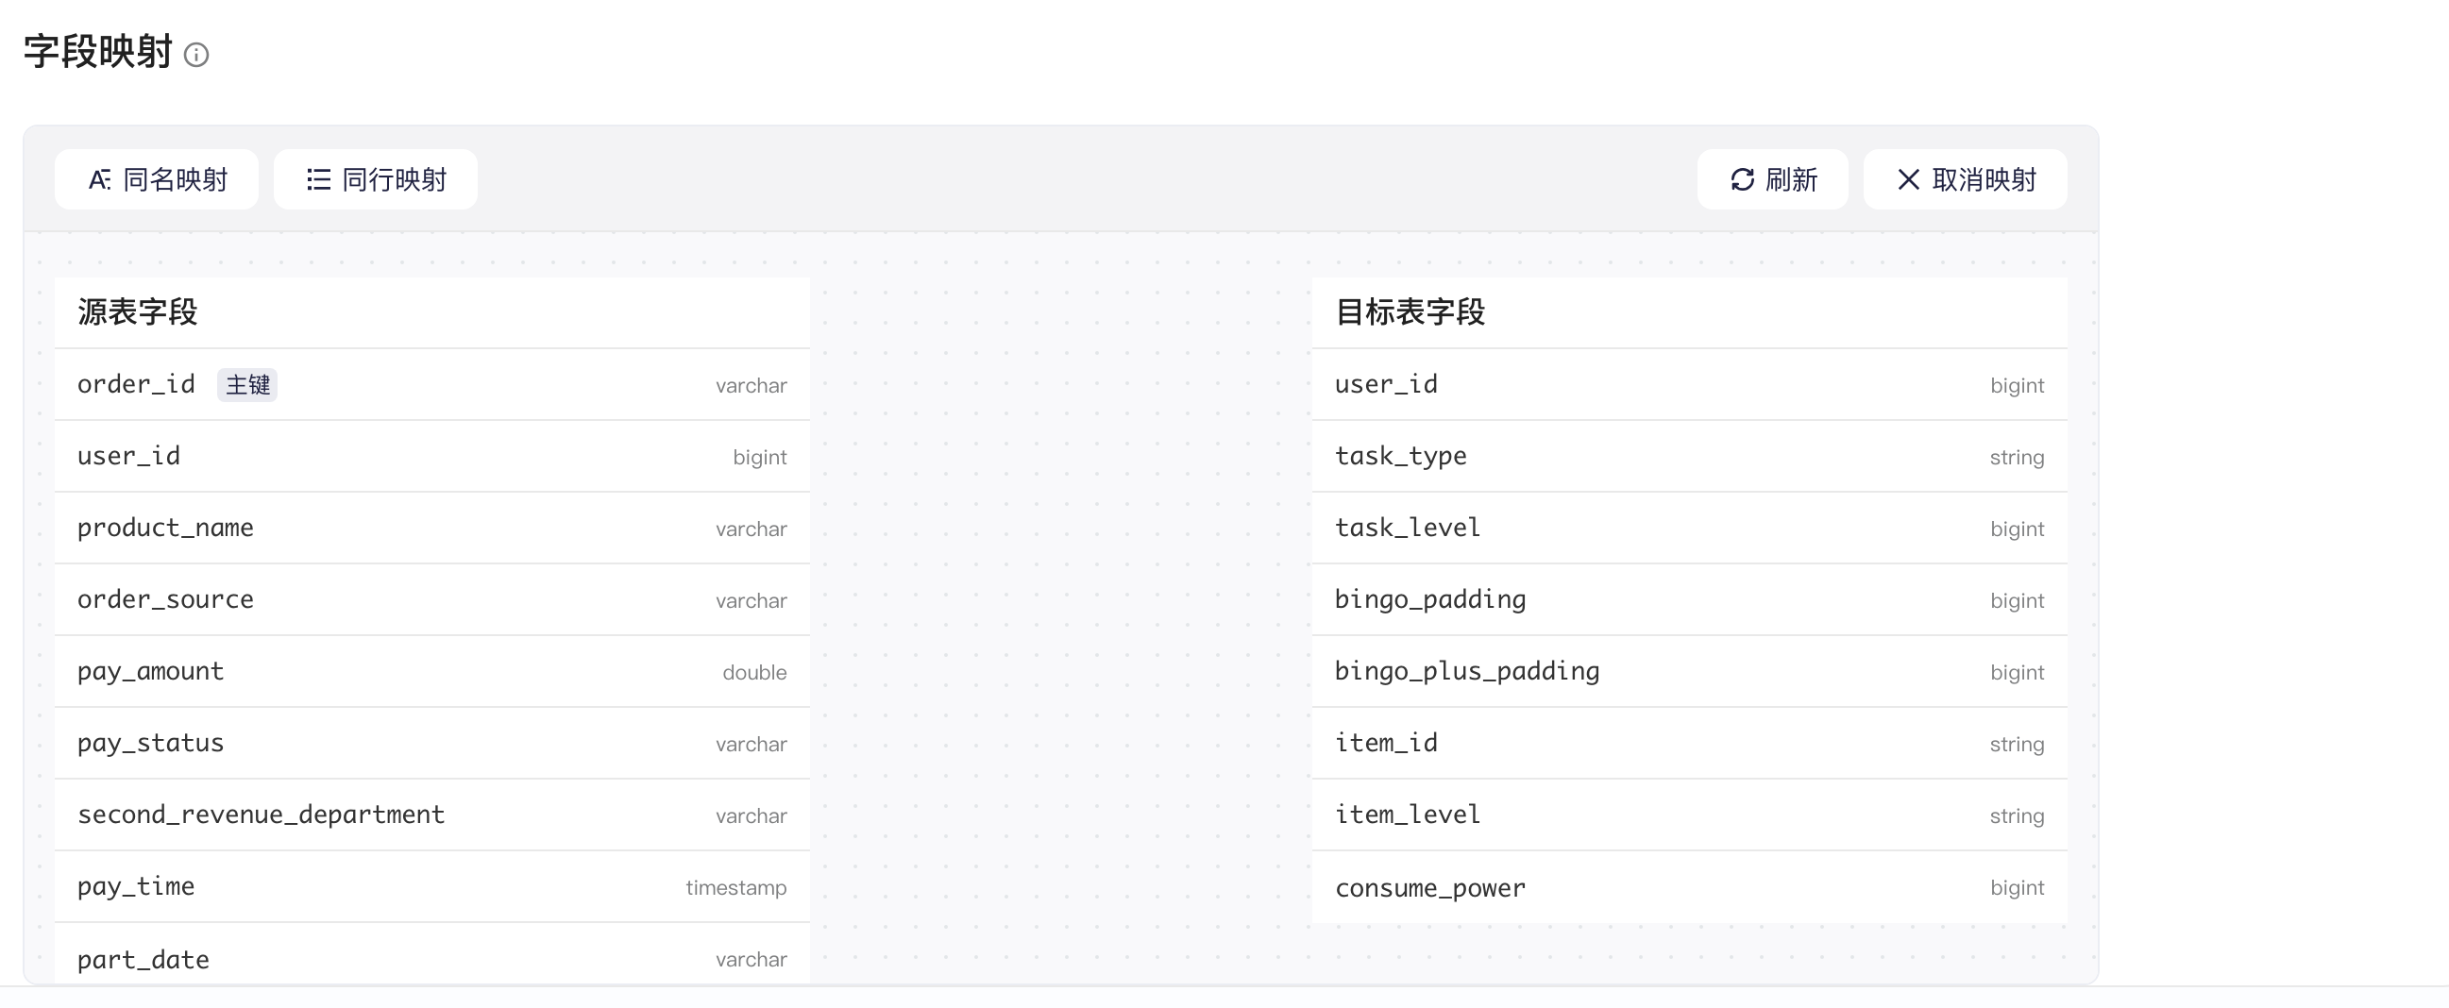The image size is (2449, 1008).
Task: Select source field product_name
Action: (x=432, y=529)
